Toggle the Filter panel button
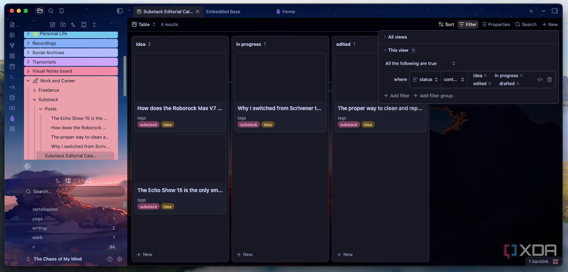 pyautogui.click(x=468, y=24)
